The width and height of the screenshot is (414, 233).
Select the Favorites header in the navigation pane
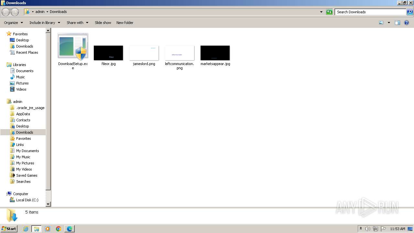pos(20,34)
